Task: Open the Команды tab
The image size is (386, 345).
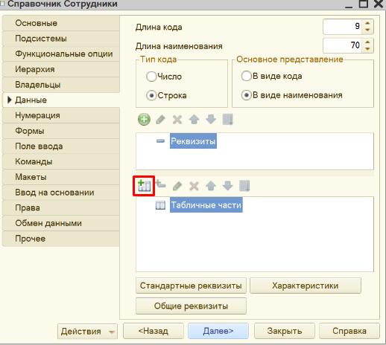Action: 61,161
